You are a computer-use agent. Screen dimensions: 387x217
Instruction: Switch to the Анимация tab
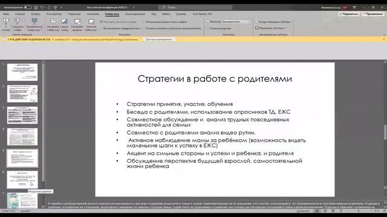click(x=93, y=14)
